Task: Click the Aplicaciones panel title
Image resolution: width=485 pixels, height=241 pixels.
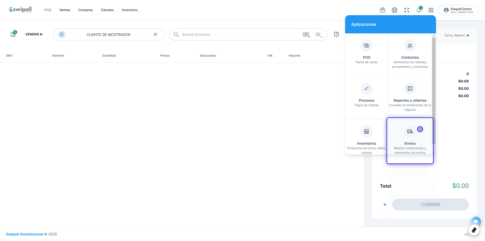Action: pos(363,24)
